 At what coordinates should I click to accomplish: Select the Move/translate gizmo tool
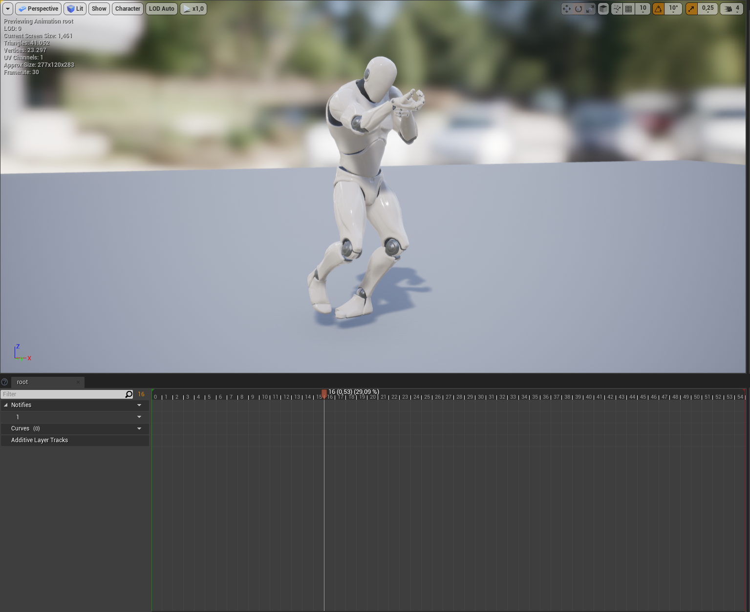click(x=567, y=8)
